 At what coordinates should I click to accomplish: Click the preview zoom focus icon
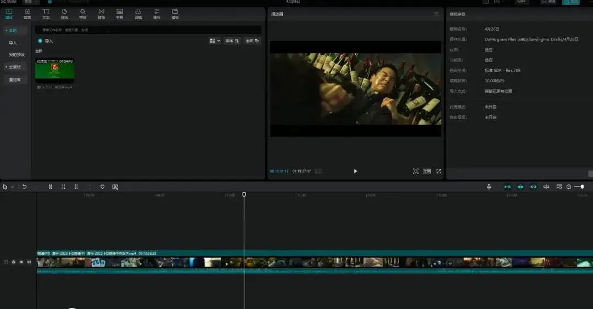[x=416, y=171]
